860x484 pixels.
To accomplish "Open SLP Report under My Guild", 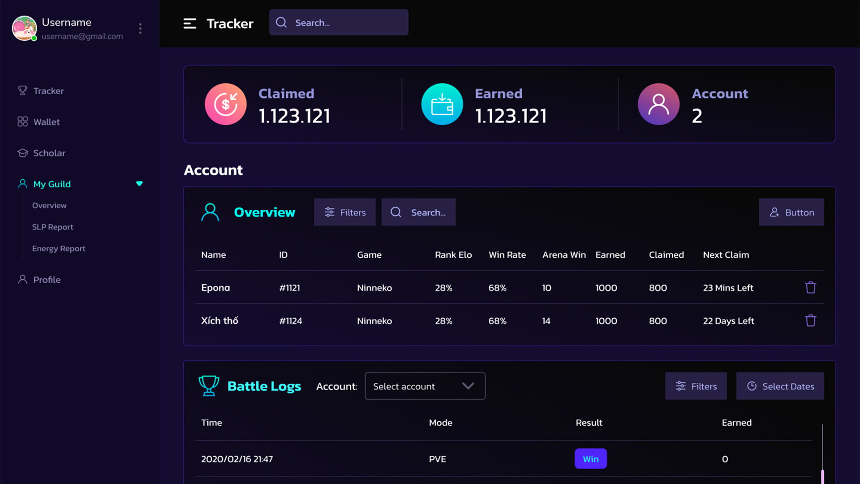I will pos(52,227).
